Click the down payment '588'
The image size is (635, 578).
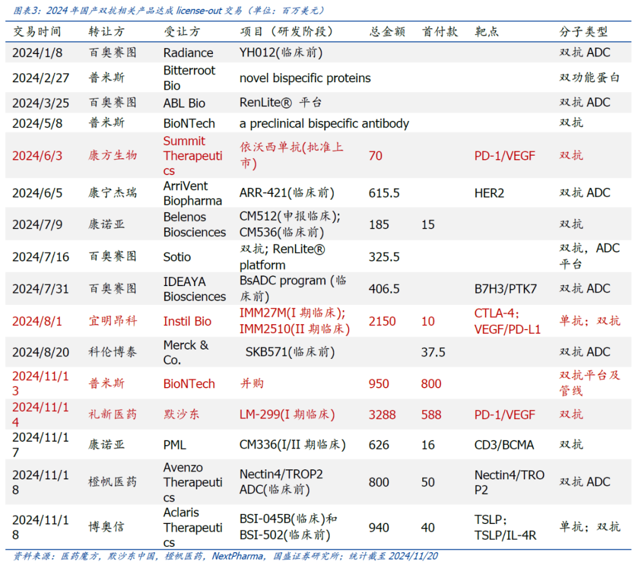pos(431,414)
